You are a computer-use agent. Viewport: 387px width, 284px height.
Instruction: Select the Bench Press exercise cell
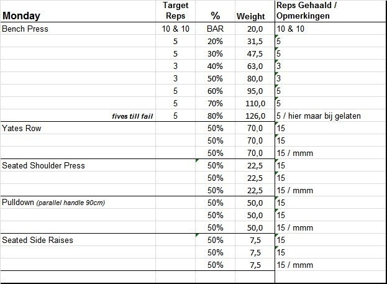click(x=25, y=29)
